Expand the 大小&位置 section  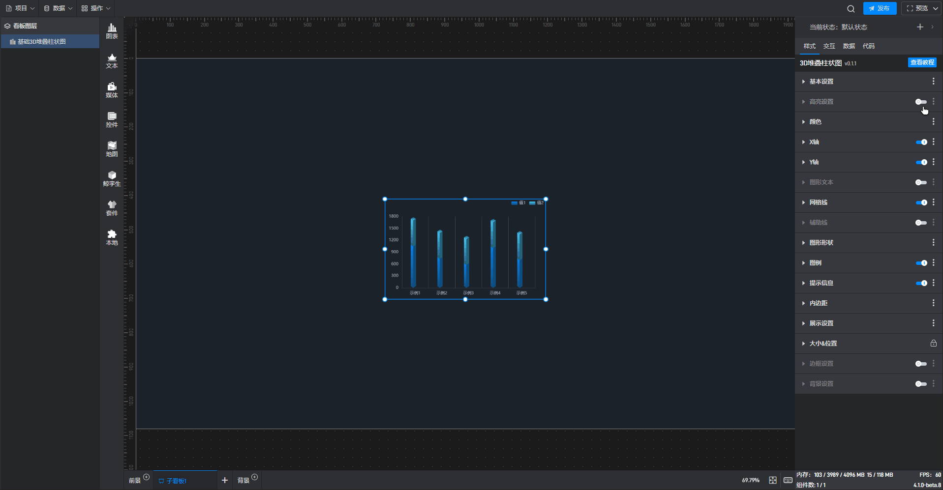pyautogui.click(x=803, y=344)
